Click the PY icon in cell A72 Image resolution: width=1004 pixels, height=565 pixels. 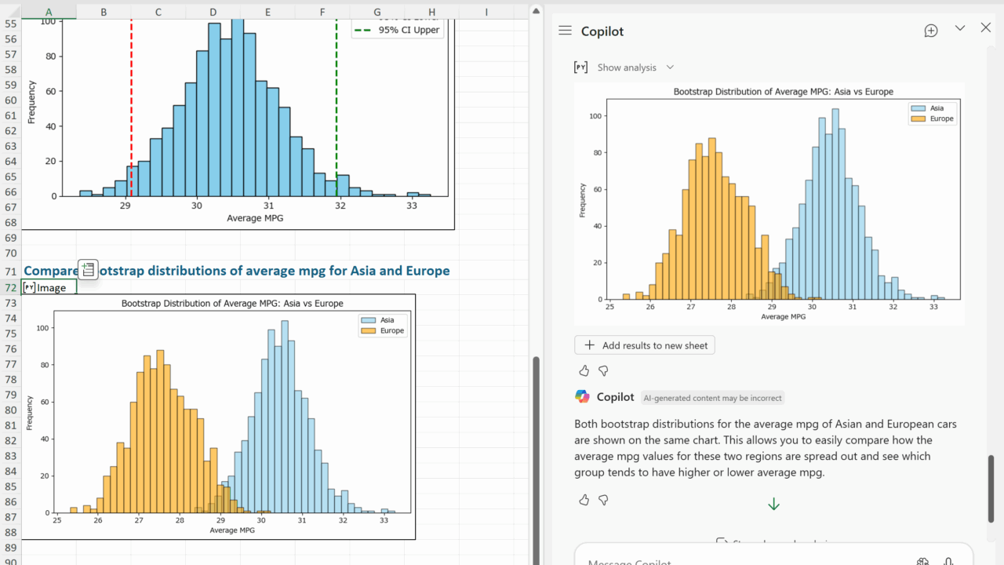point(30,287)
